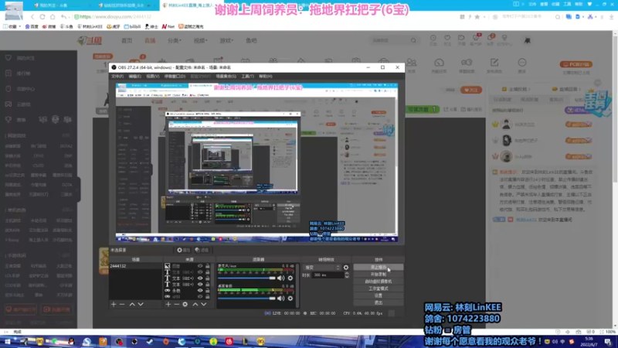
Task: Move scene down in scenes panel
Action: pyautogui.click(x=141, y=304)
